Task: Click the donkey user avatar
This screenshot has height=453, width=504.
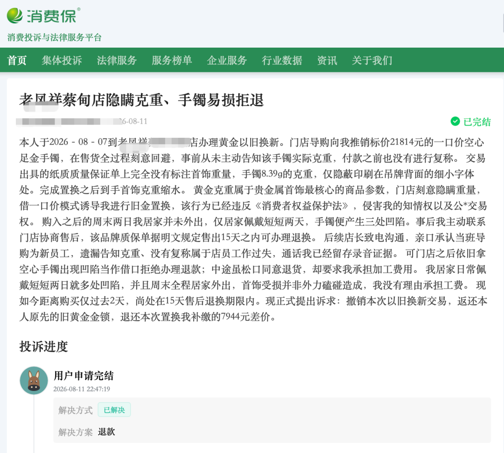Action: tap(34, 380)
